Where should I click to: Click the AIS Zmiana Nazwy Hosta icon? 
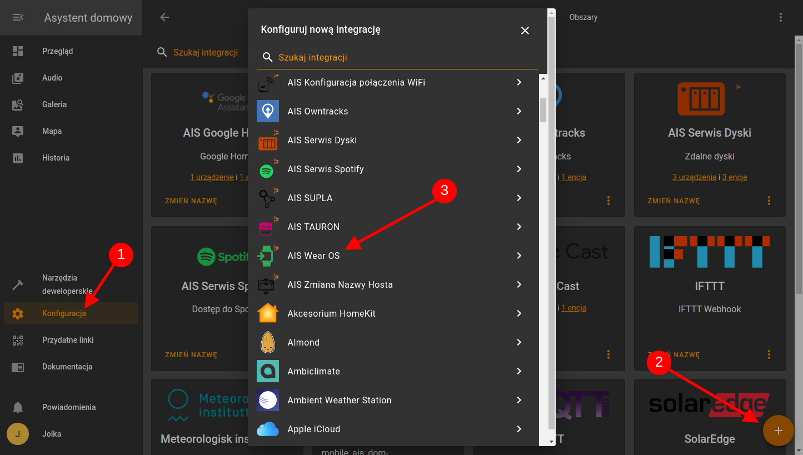268,284
